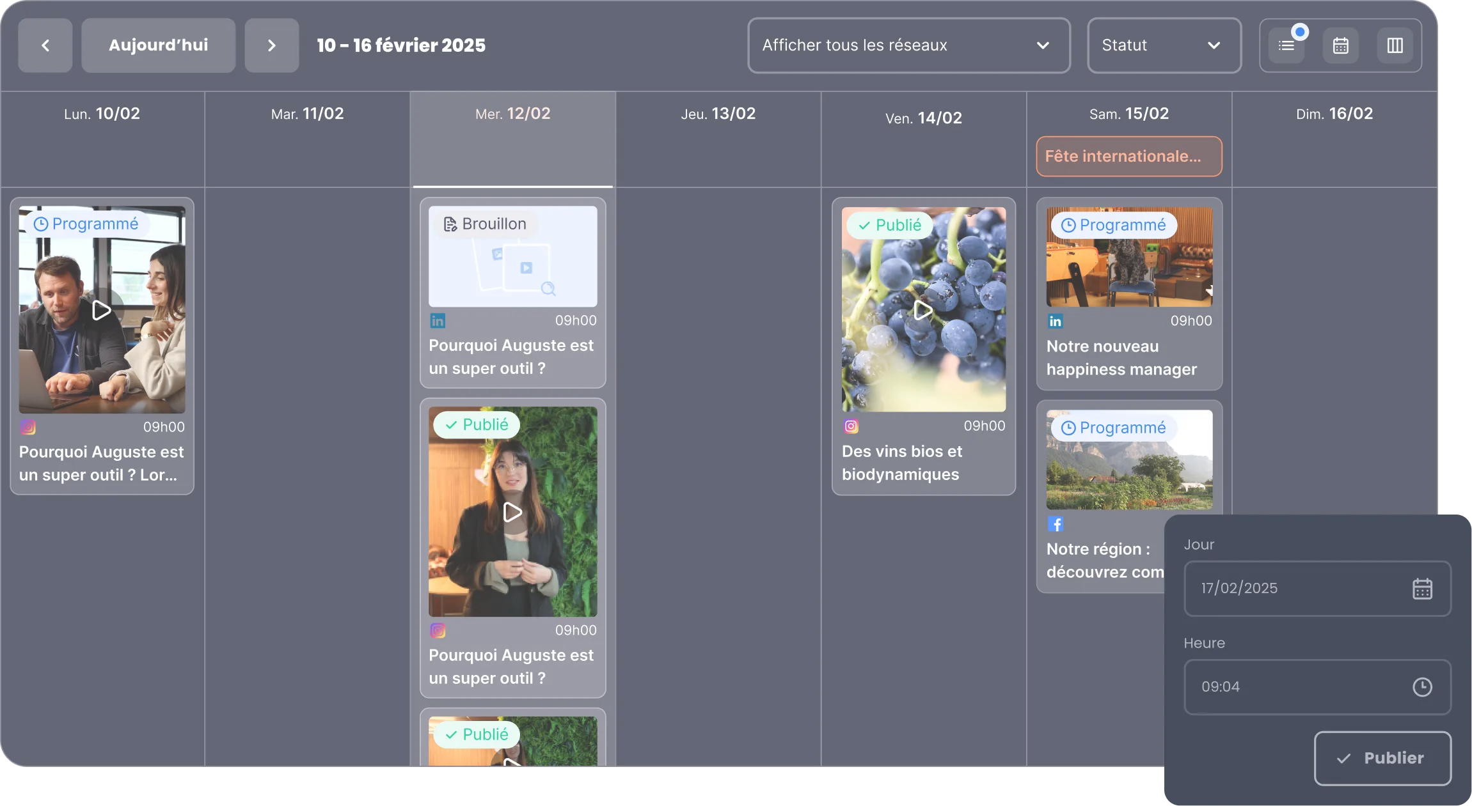
Task: Open Afficher tous les réseaux dropdown
Action: (908, 45)
